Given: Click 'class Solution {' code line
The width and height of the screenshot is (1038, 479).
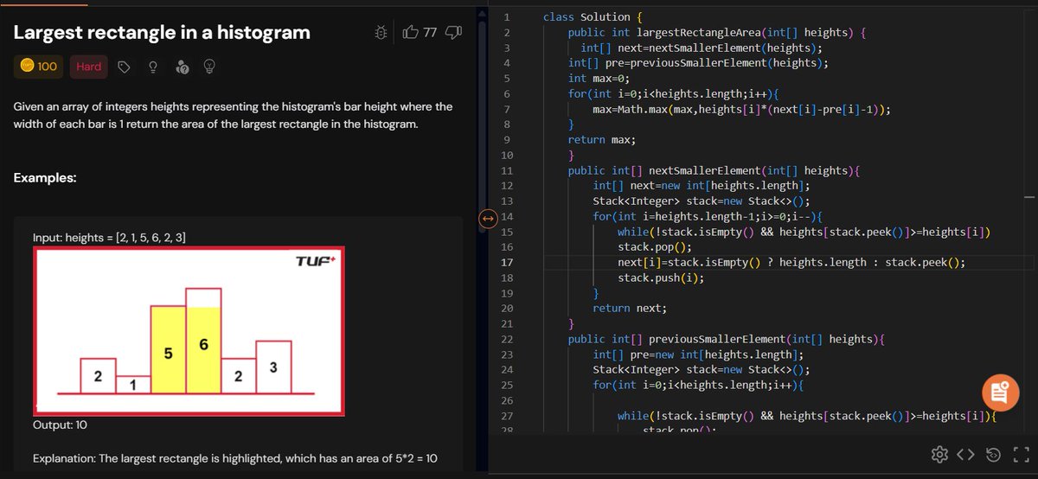Looking at the screenshot, I should 593,16.
